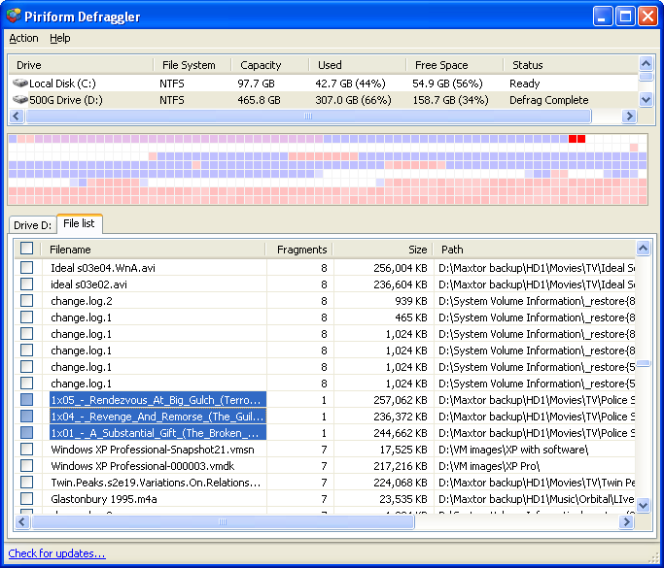Click the Local Disk (C:) drive icon

tap(19, 84)
